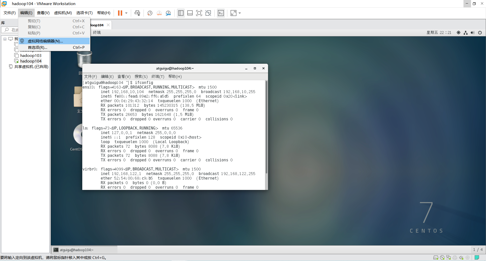This screenshot has height=261, width=486.
Task: Click the atguigu@hadoop104:~ terminal title bar
Action: (x=175, y=68)
